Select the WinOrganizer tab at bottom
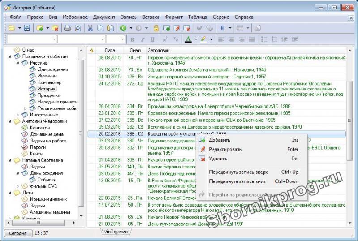 [x=115, y=232]
